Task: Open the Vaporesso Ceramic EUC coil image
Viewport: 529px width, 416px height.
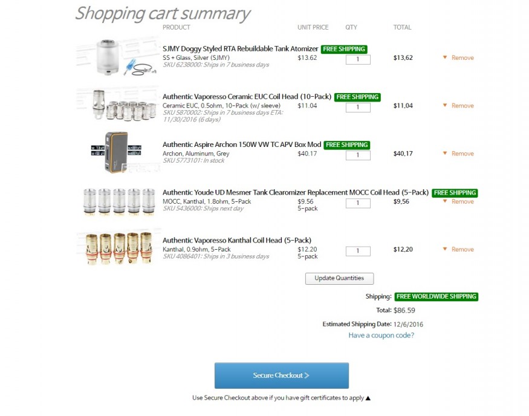Action: 118,105
